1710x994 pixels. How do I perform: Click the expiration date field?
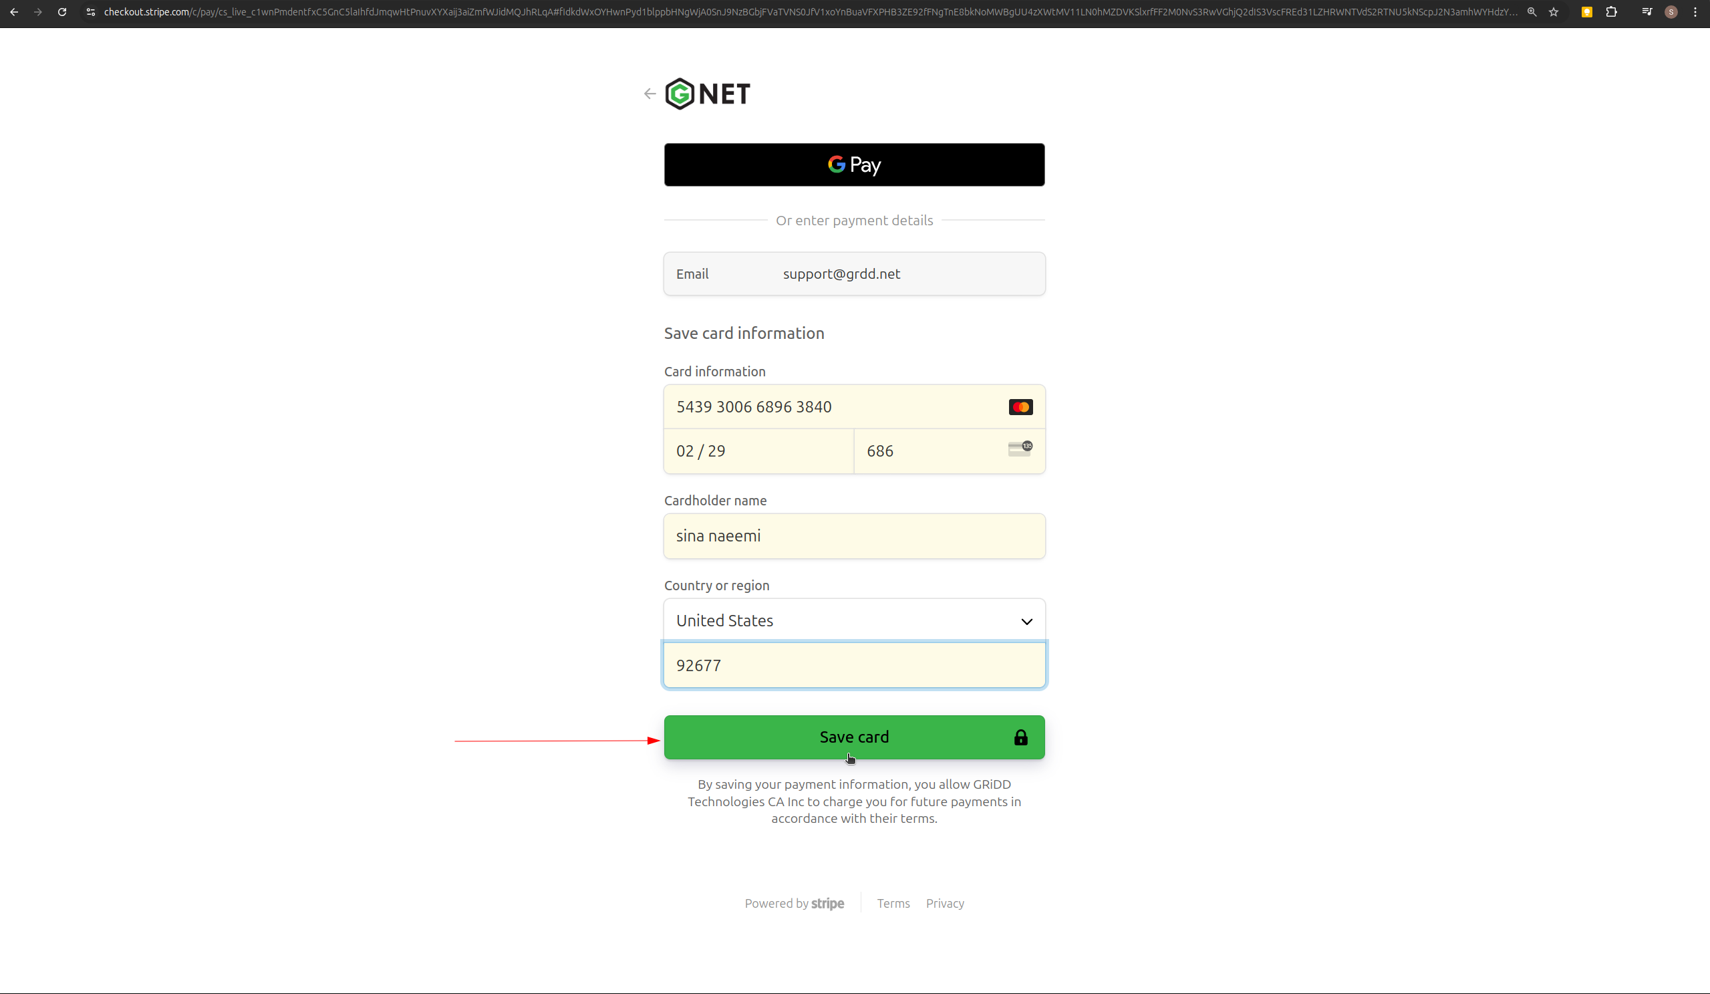[757, 451]
